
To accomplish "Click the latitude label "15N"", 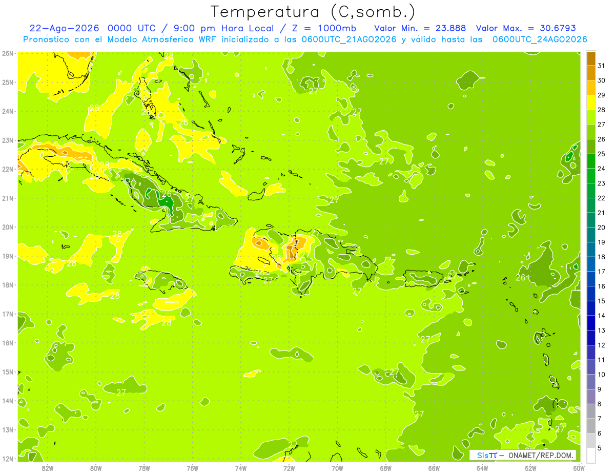I will pyautogui.click(x=8, y=371).
